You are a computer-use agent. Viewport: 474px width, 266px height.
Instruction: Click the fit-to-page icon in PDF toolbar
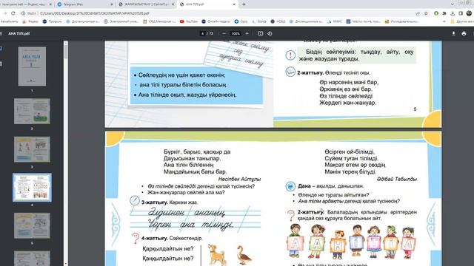point(260,33)
